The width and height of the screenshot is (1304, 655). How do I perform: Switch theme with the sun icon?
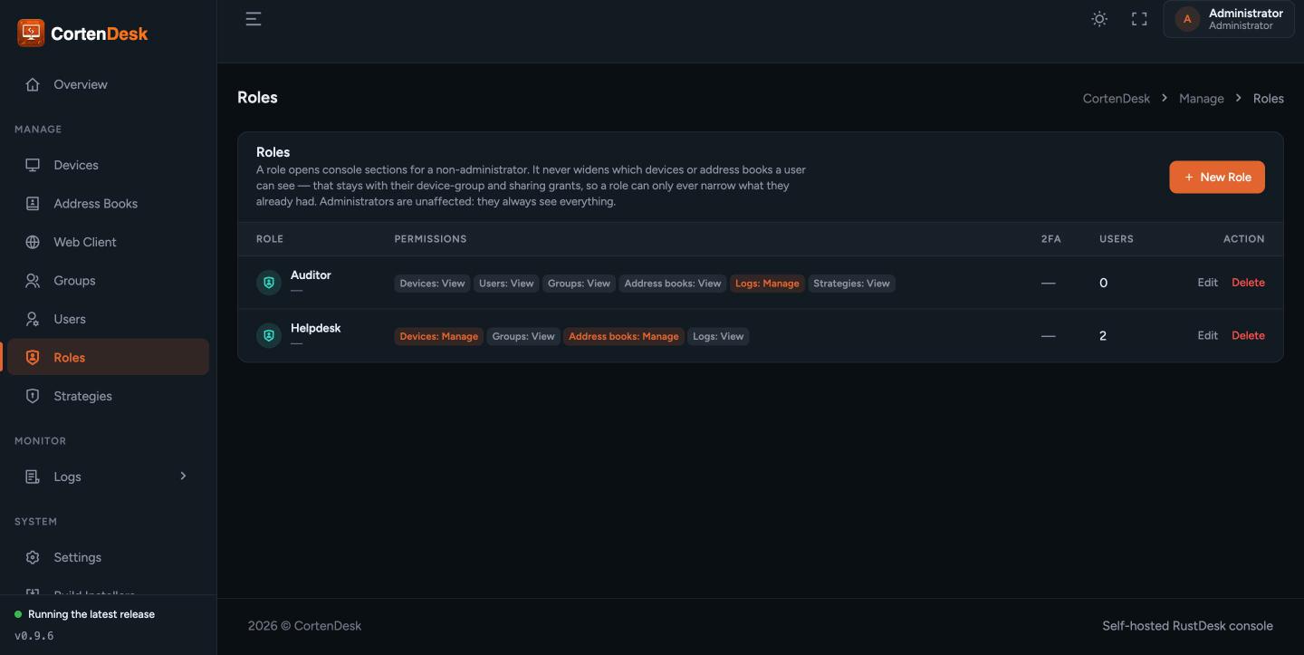(1099, 19)
